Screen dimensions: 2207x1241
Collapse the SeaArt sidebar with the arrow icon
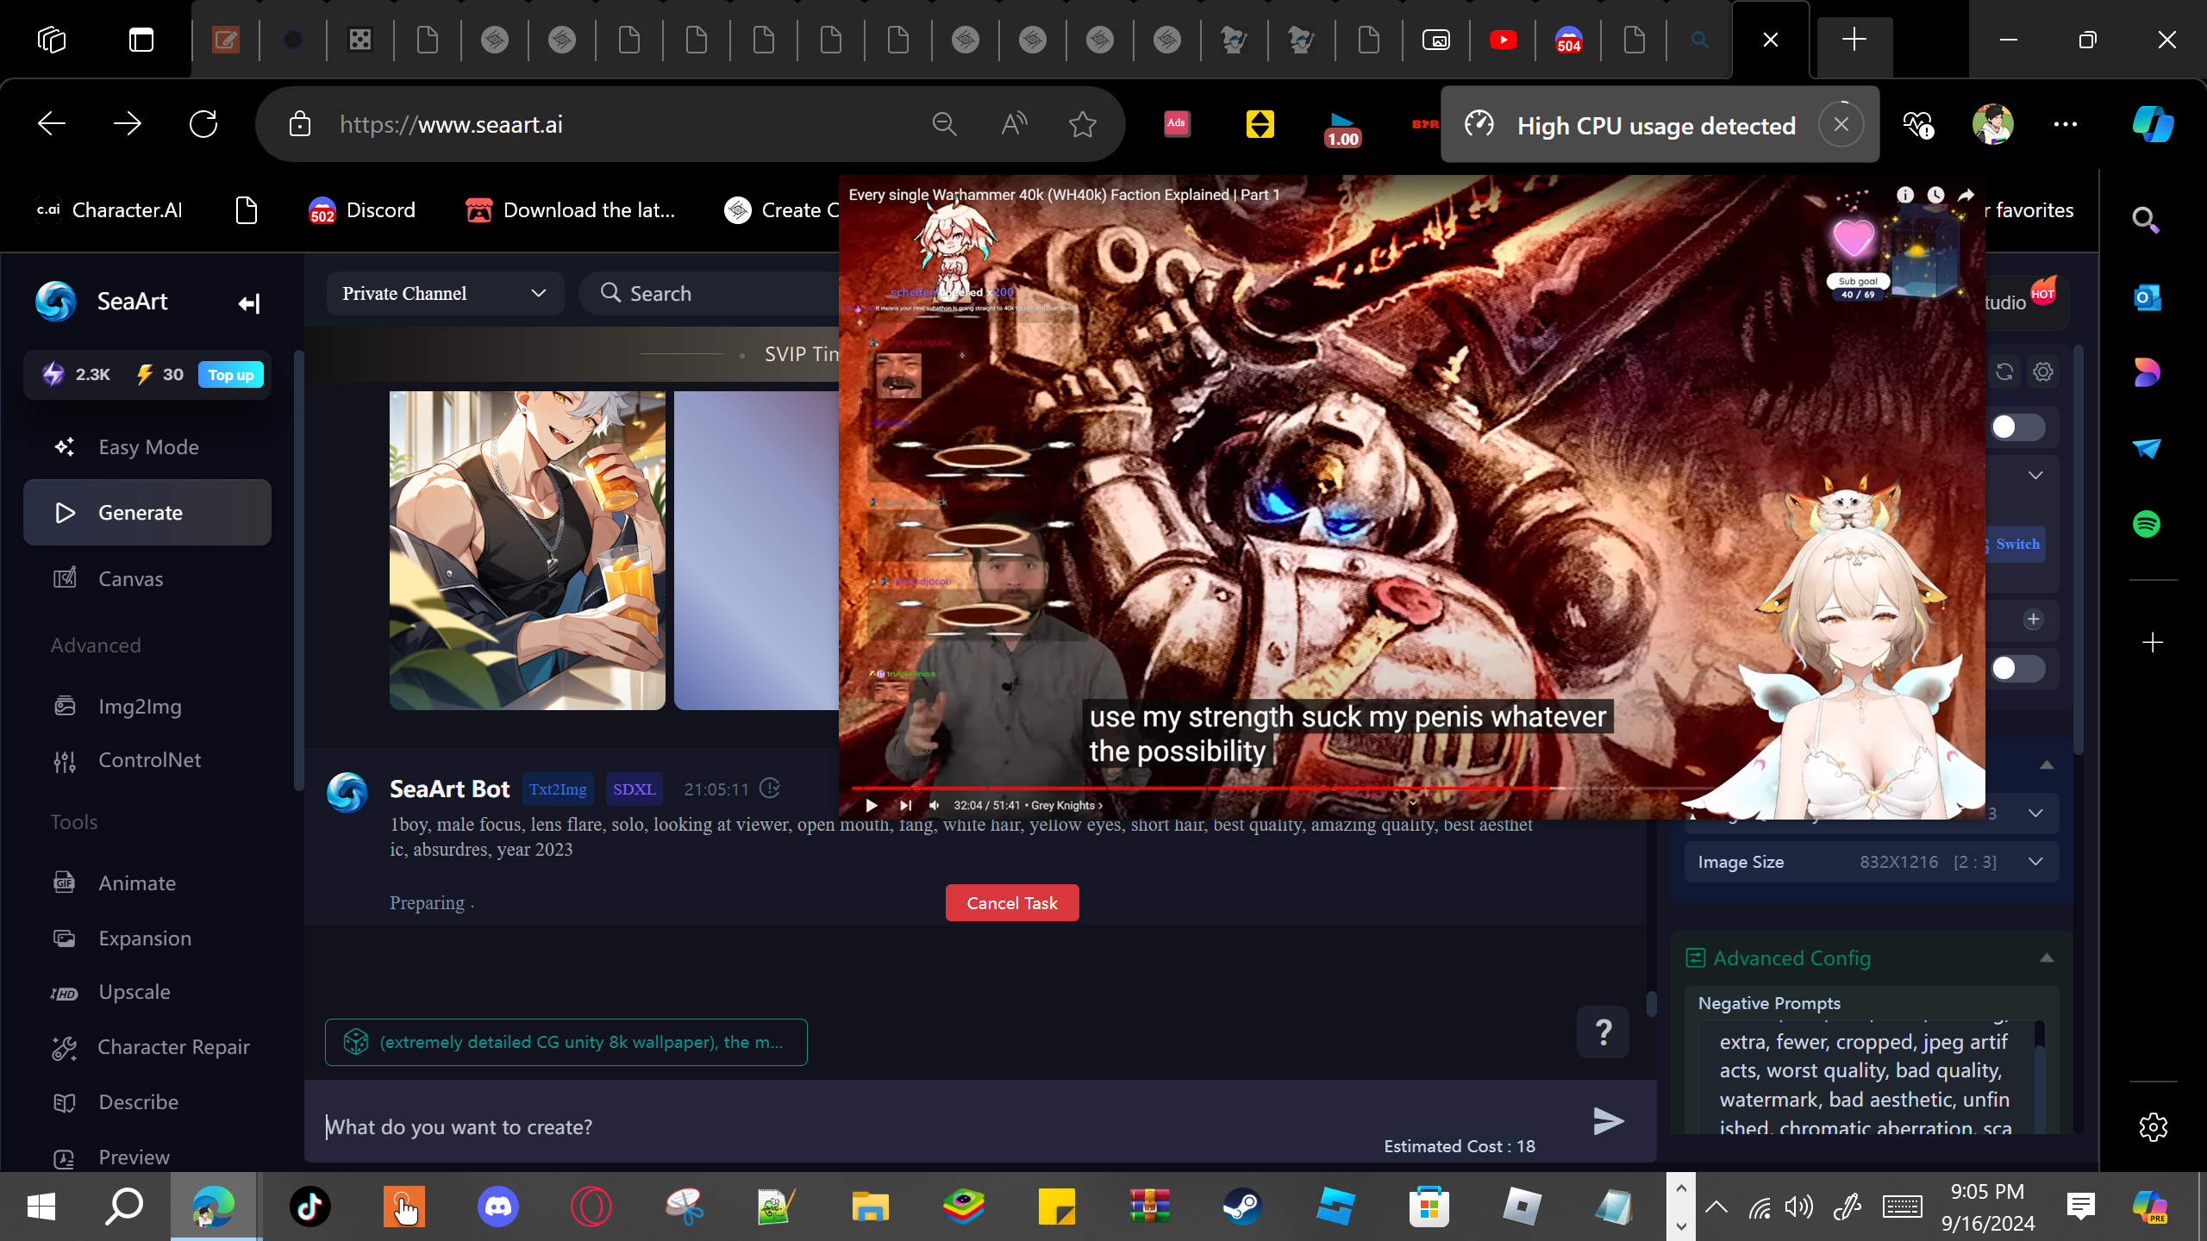[249, 302]
